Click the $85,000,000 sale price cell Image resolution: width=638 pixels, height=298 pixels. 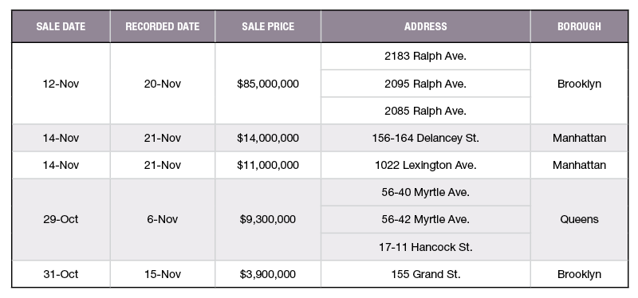coord(268,84)
